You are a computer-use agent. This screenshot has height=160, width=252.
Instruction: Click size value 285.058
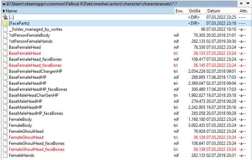click(x=198, y=113)
